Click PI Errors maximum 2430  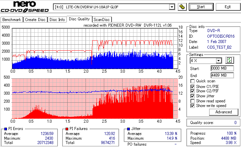click(49, 138)
